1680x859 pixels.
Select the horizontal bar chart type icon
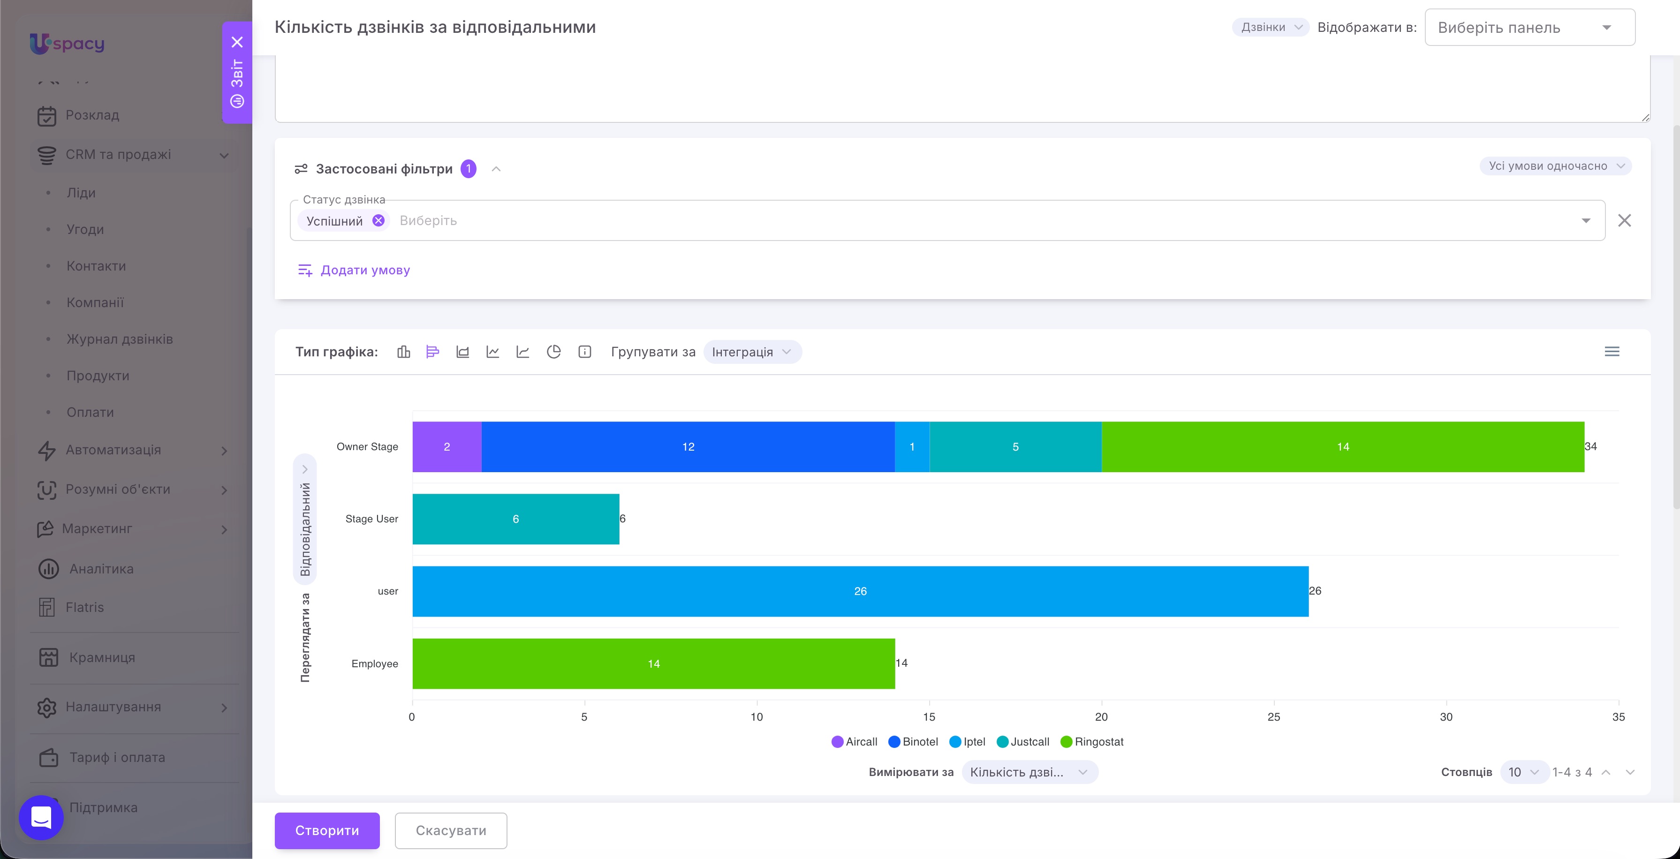pyautogui.click(x=432, y=352)
